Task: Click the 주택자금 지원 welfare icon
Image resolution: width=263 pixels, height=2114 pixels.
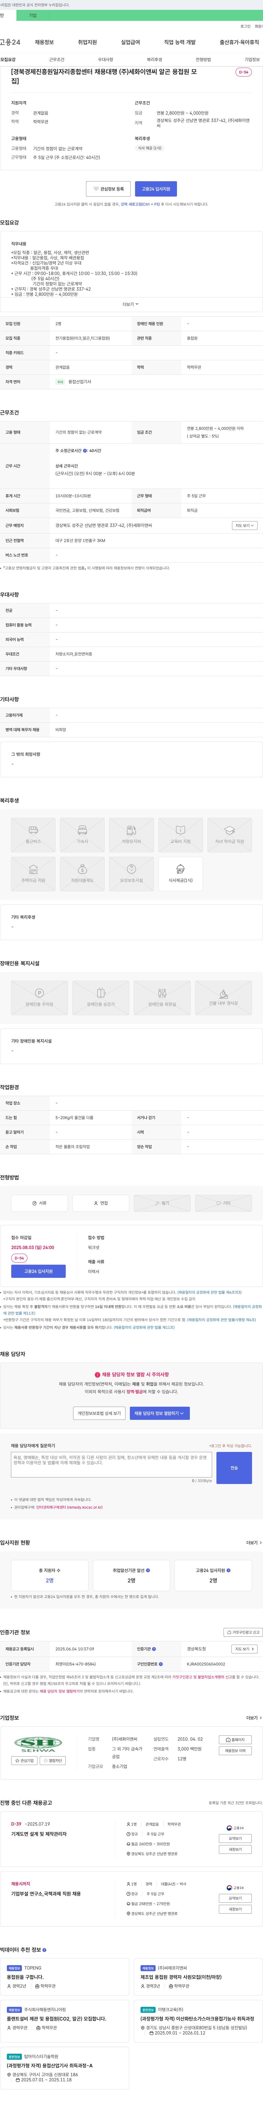Action: [x=34, y=874]
